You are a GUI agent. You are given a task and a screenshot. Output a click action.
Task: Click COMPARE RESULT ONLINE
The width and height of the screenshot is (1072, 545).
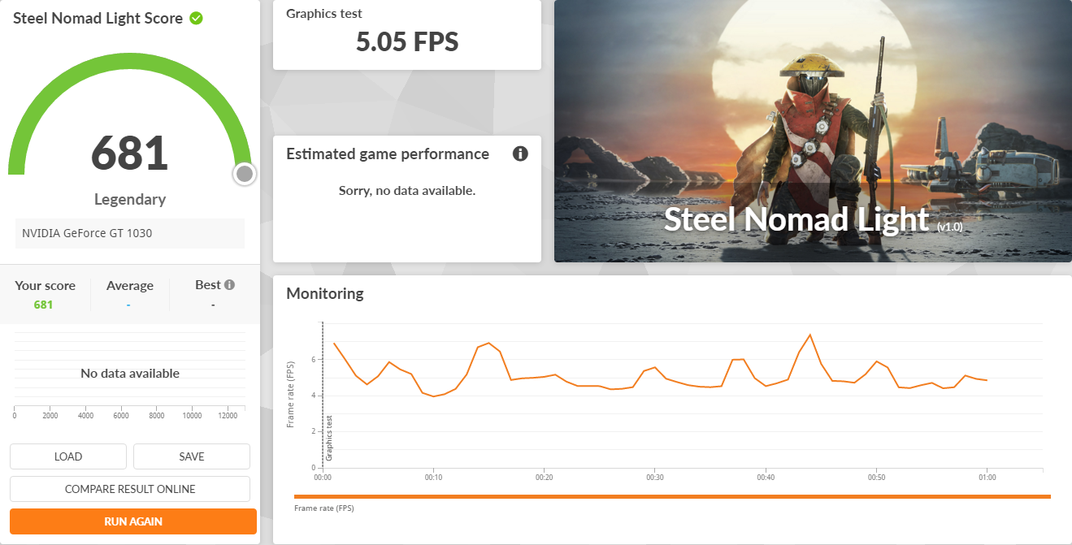point(130,489)
